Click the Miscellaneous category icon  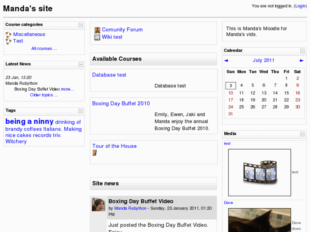(8, 35)
